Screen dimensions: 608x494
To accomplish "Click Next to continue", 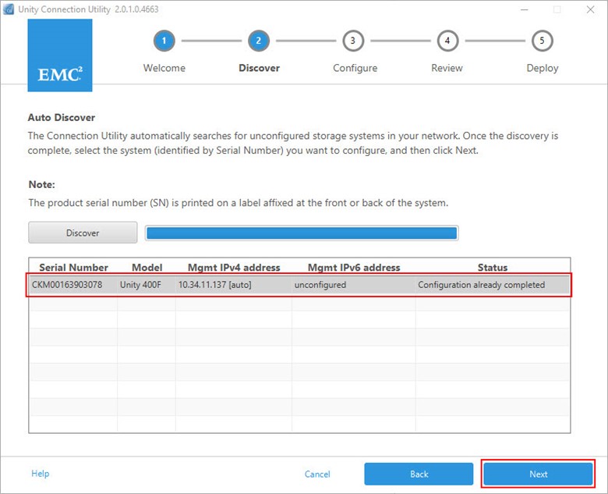I will [538, 474].
